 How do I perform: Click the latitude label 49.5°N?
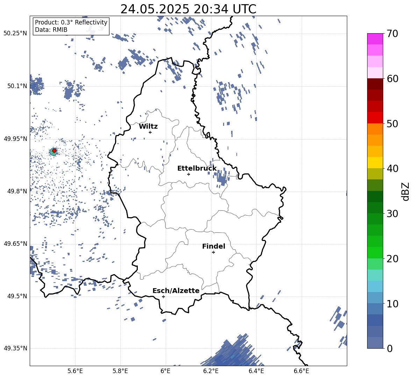[17, 296]
